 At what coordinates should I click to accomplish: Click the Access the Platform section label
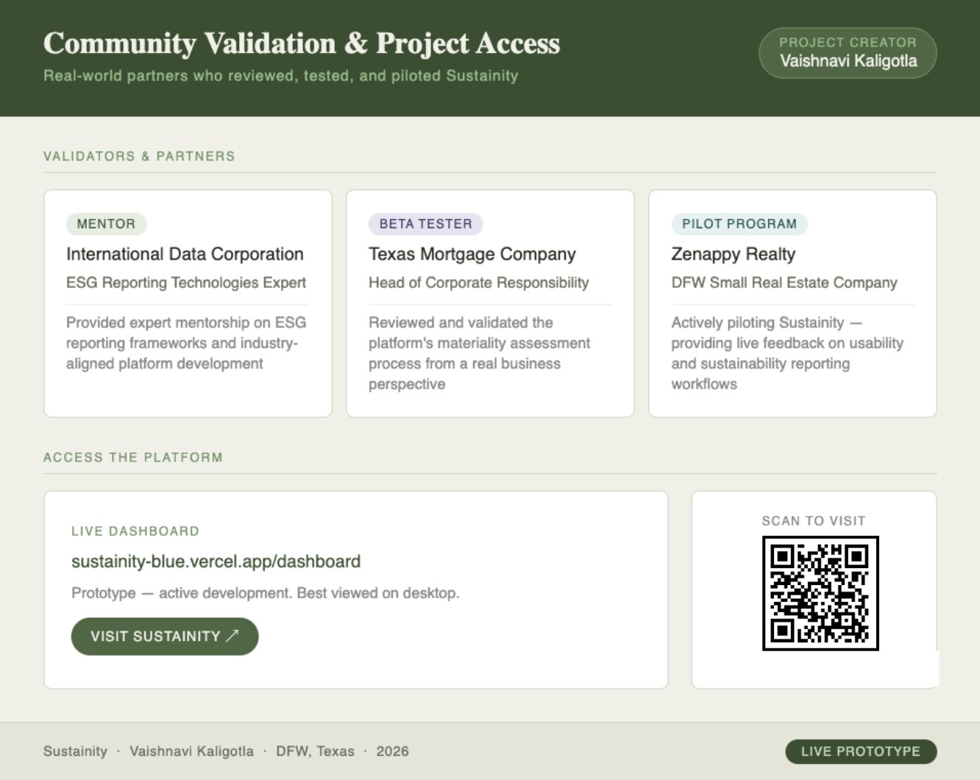(133, 457)
